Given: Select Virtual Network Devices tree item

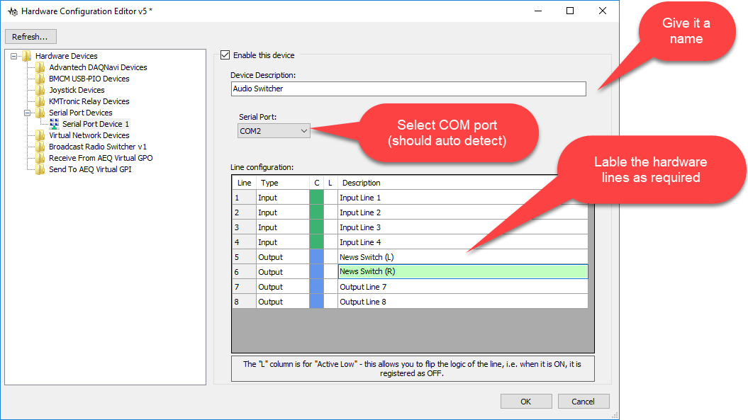Looking at the screenshot, I should (x=89, y=135).
